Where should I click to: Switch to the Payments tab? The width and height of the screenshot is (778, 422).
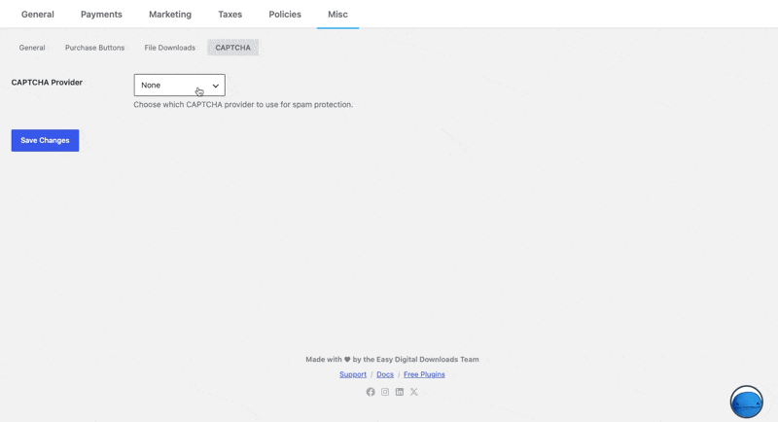101,15
